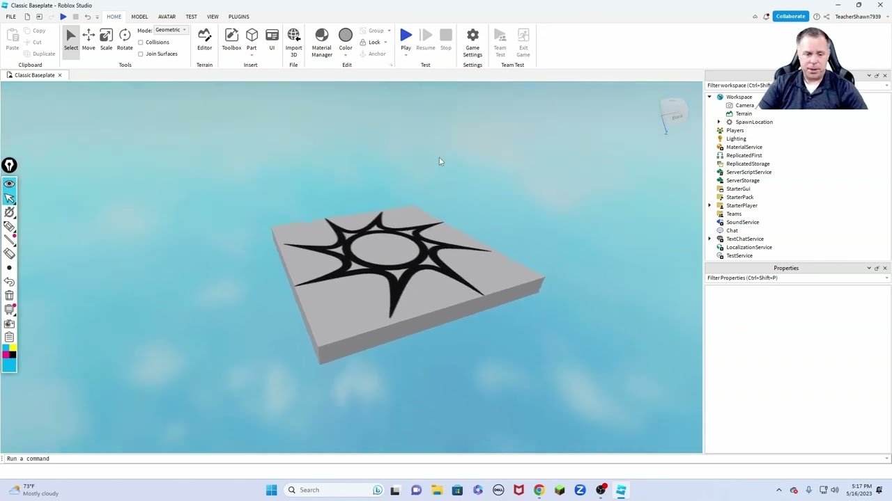Open Google Chrome from the taskbar
Image resolution: width=892 pixels, height=501 pixels.
click(539, 490)
